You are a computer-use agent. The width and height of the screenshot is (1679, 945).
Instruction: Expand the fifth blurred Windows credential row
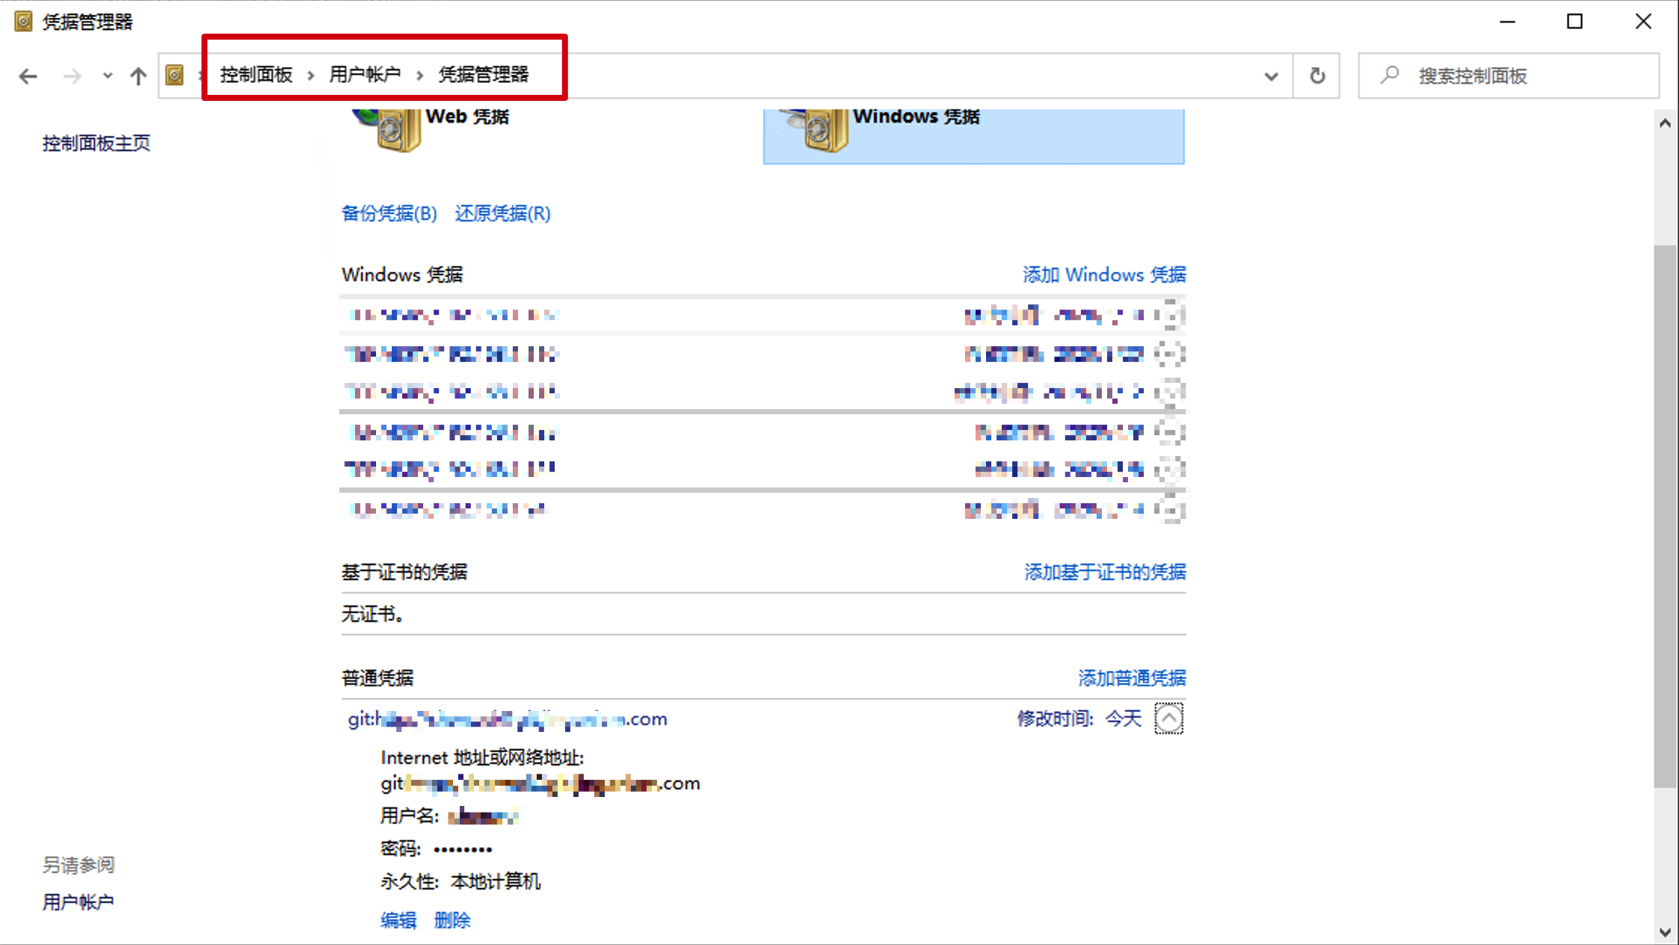1169,470
